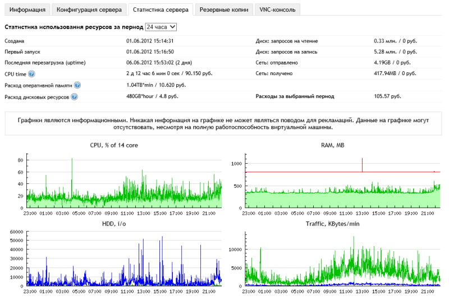Click the label Первый запуск

(22, 52)
